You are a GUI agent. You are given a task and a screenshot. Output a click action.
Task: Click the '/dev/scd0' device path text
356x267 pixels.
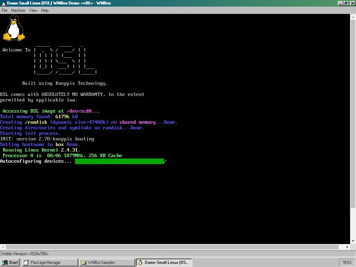click(x=79, y=111)
